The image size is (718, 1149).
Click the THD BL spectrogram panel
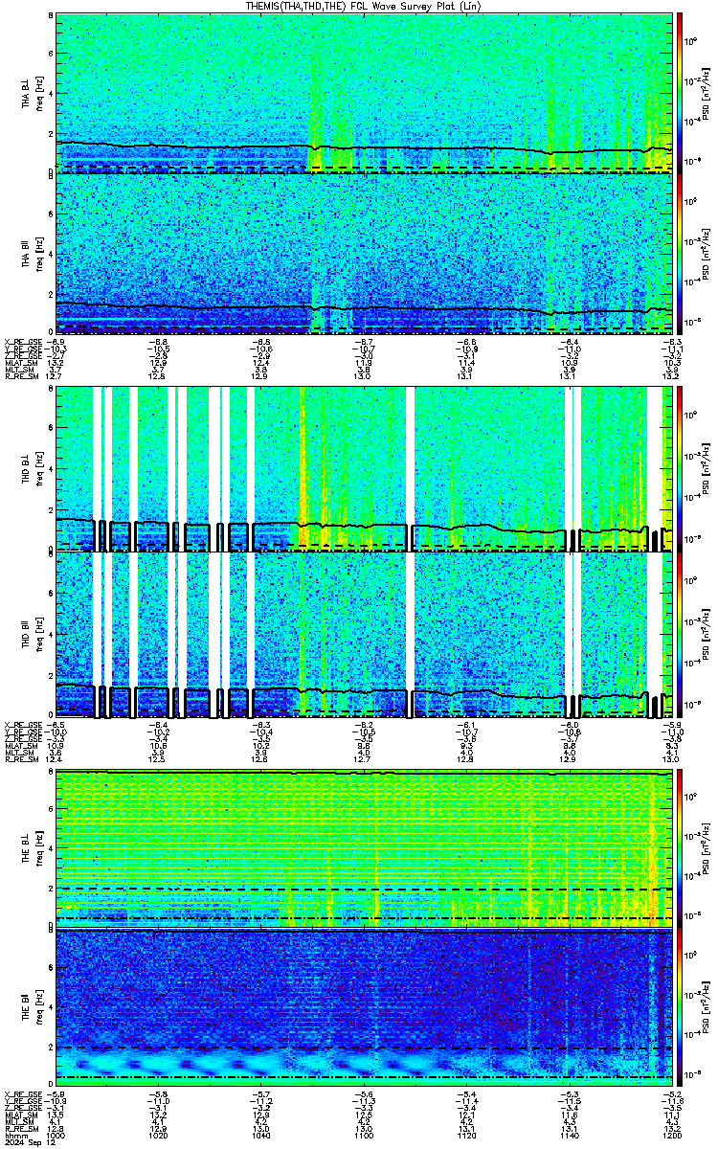click(364, 469)
